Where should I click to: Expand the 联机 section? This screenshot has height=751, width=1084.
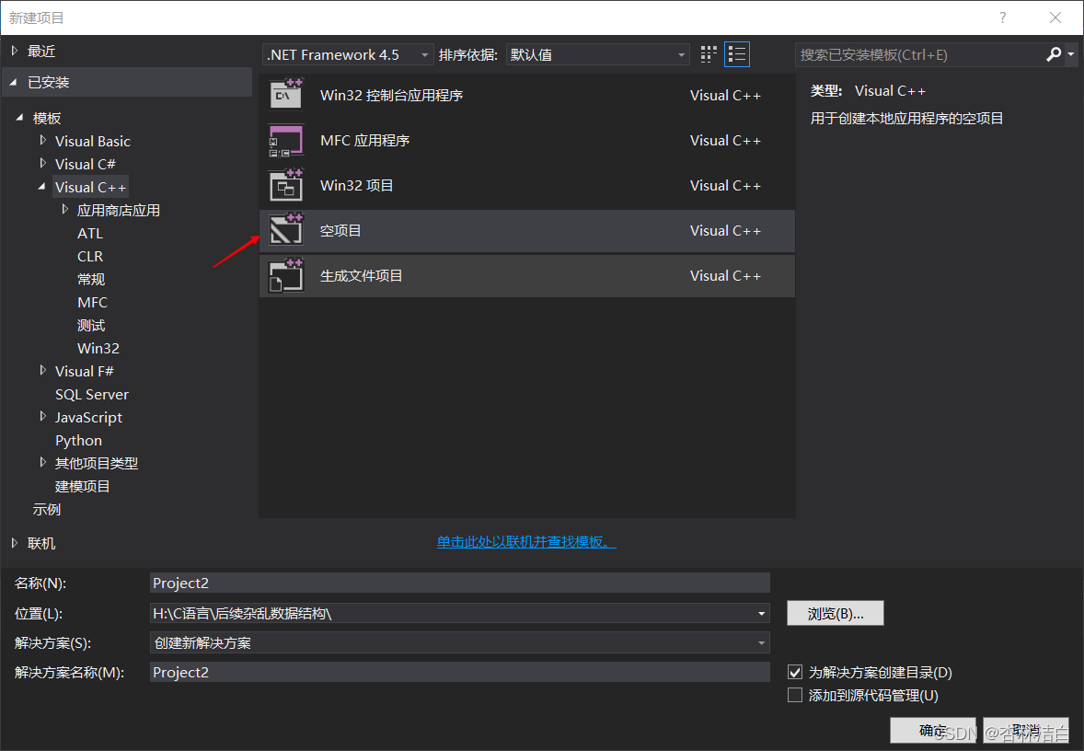(15, 544)
